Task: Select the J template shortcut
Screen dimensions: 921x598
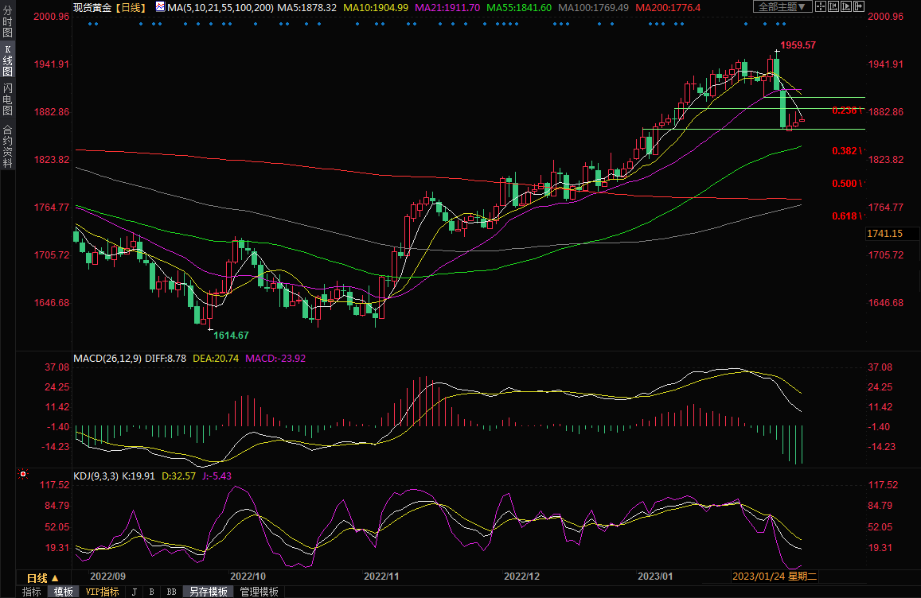Action: (x=134, y=592)
